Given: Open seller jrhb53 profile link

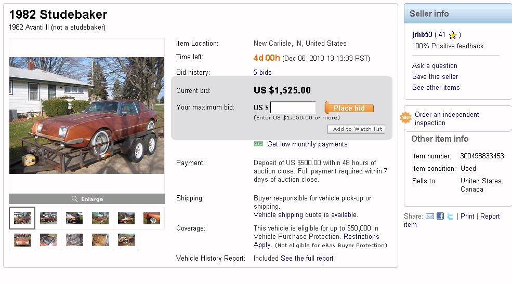Looking at the screenshot, I should click(x=422, y=35).
